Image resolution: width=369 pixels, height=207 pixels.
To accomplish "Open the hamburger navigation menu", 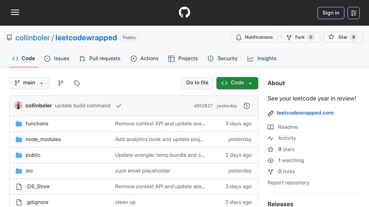I will click(15, 12).
